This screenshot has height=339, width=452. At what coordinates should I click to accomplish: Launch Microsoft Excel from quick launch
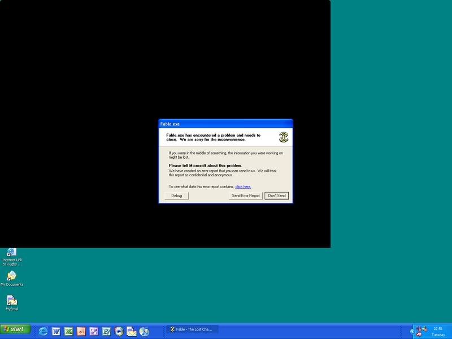[x=68, y=331]
